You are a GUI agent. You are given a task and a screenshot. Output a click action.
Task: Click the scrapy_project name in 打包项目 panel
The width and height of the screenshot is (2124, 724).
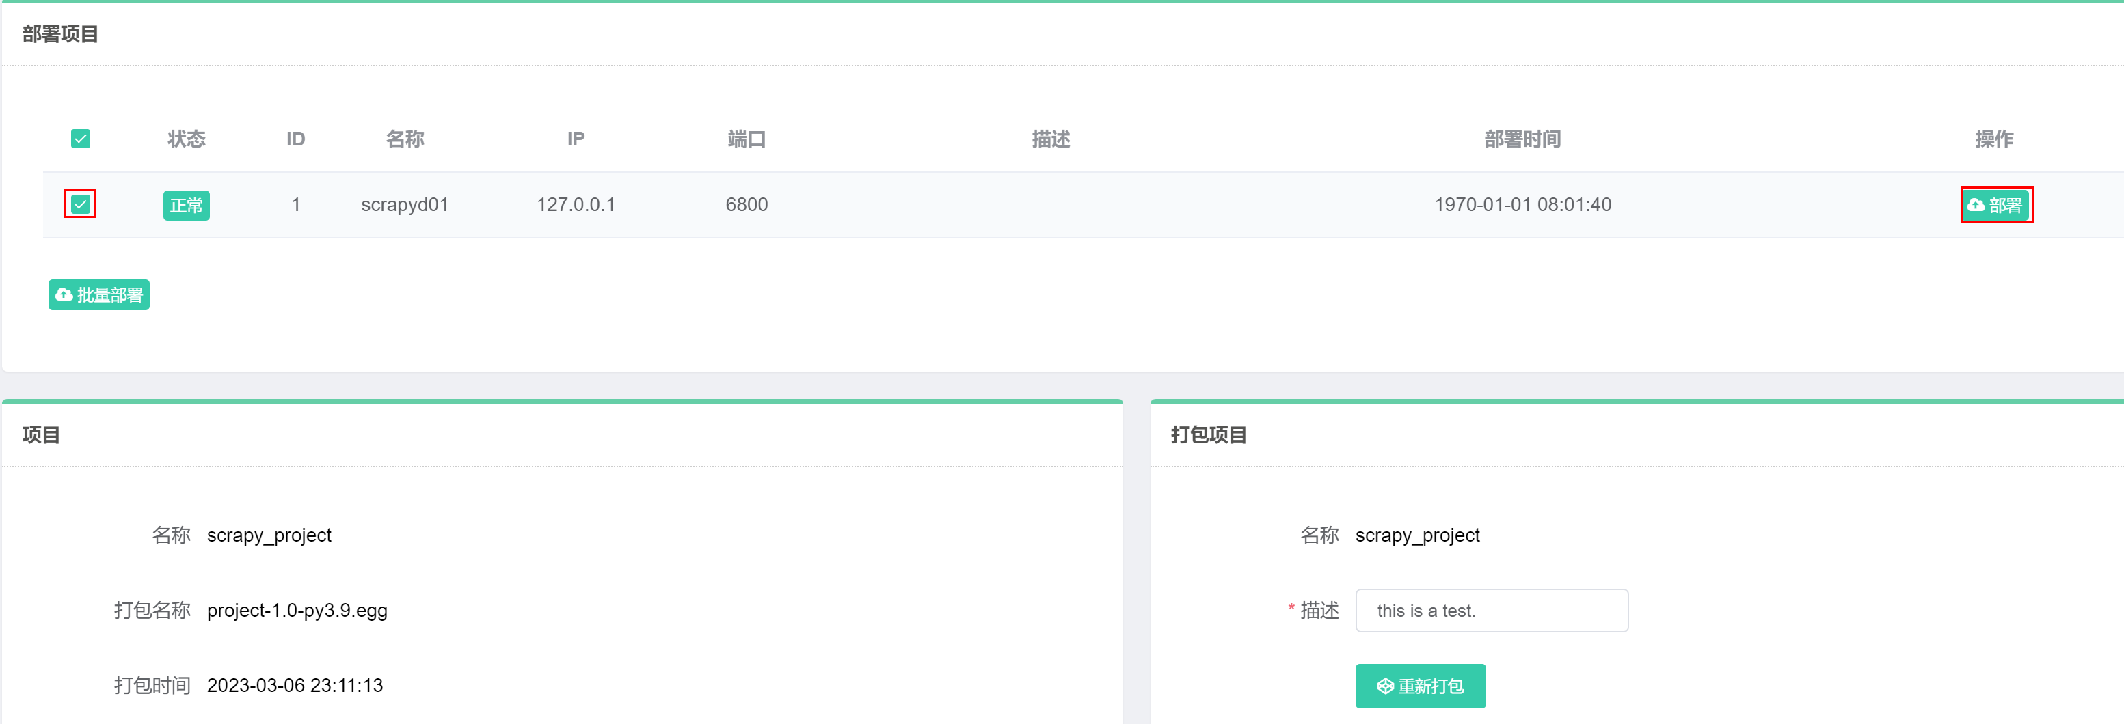pos(1417,535)
